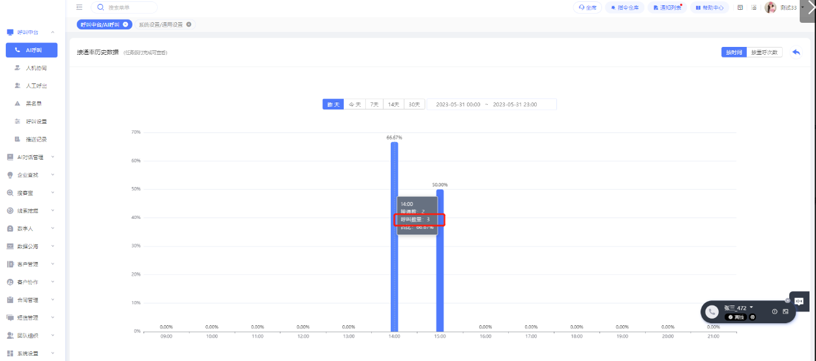Click the keypad grid icon in softphone widget
The width and height of the screenshot is (816, 361).
(x=785, y=311)
